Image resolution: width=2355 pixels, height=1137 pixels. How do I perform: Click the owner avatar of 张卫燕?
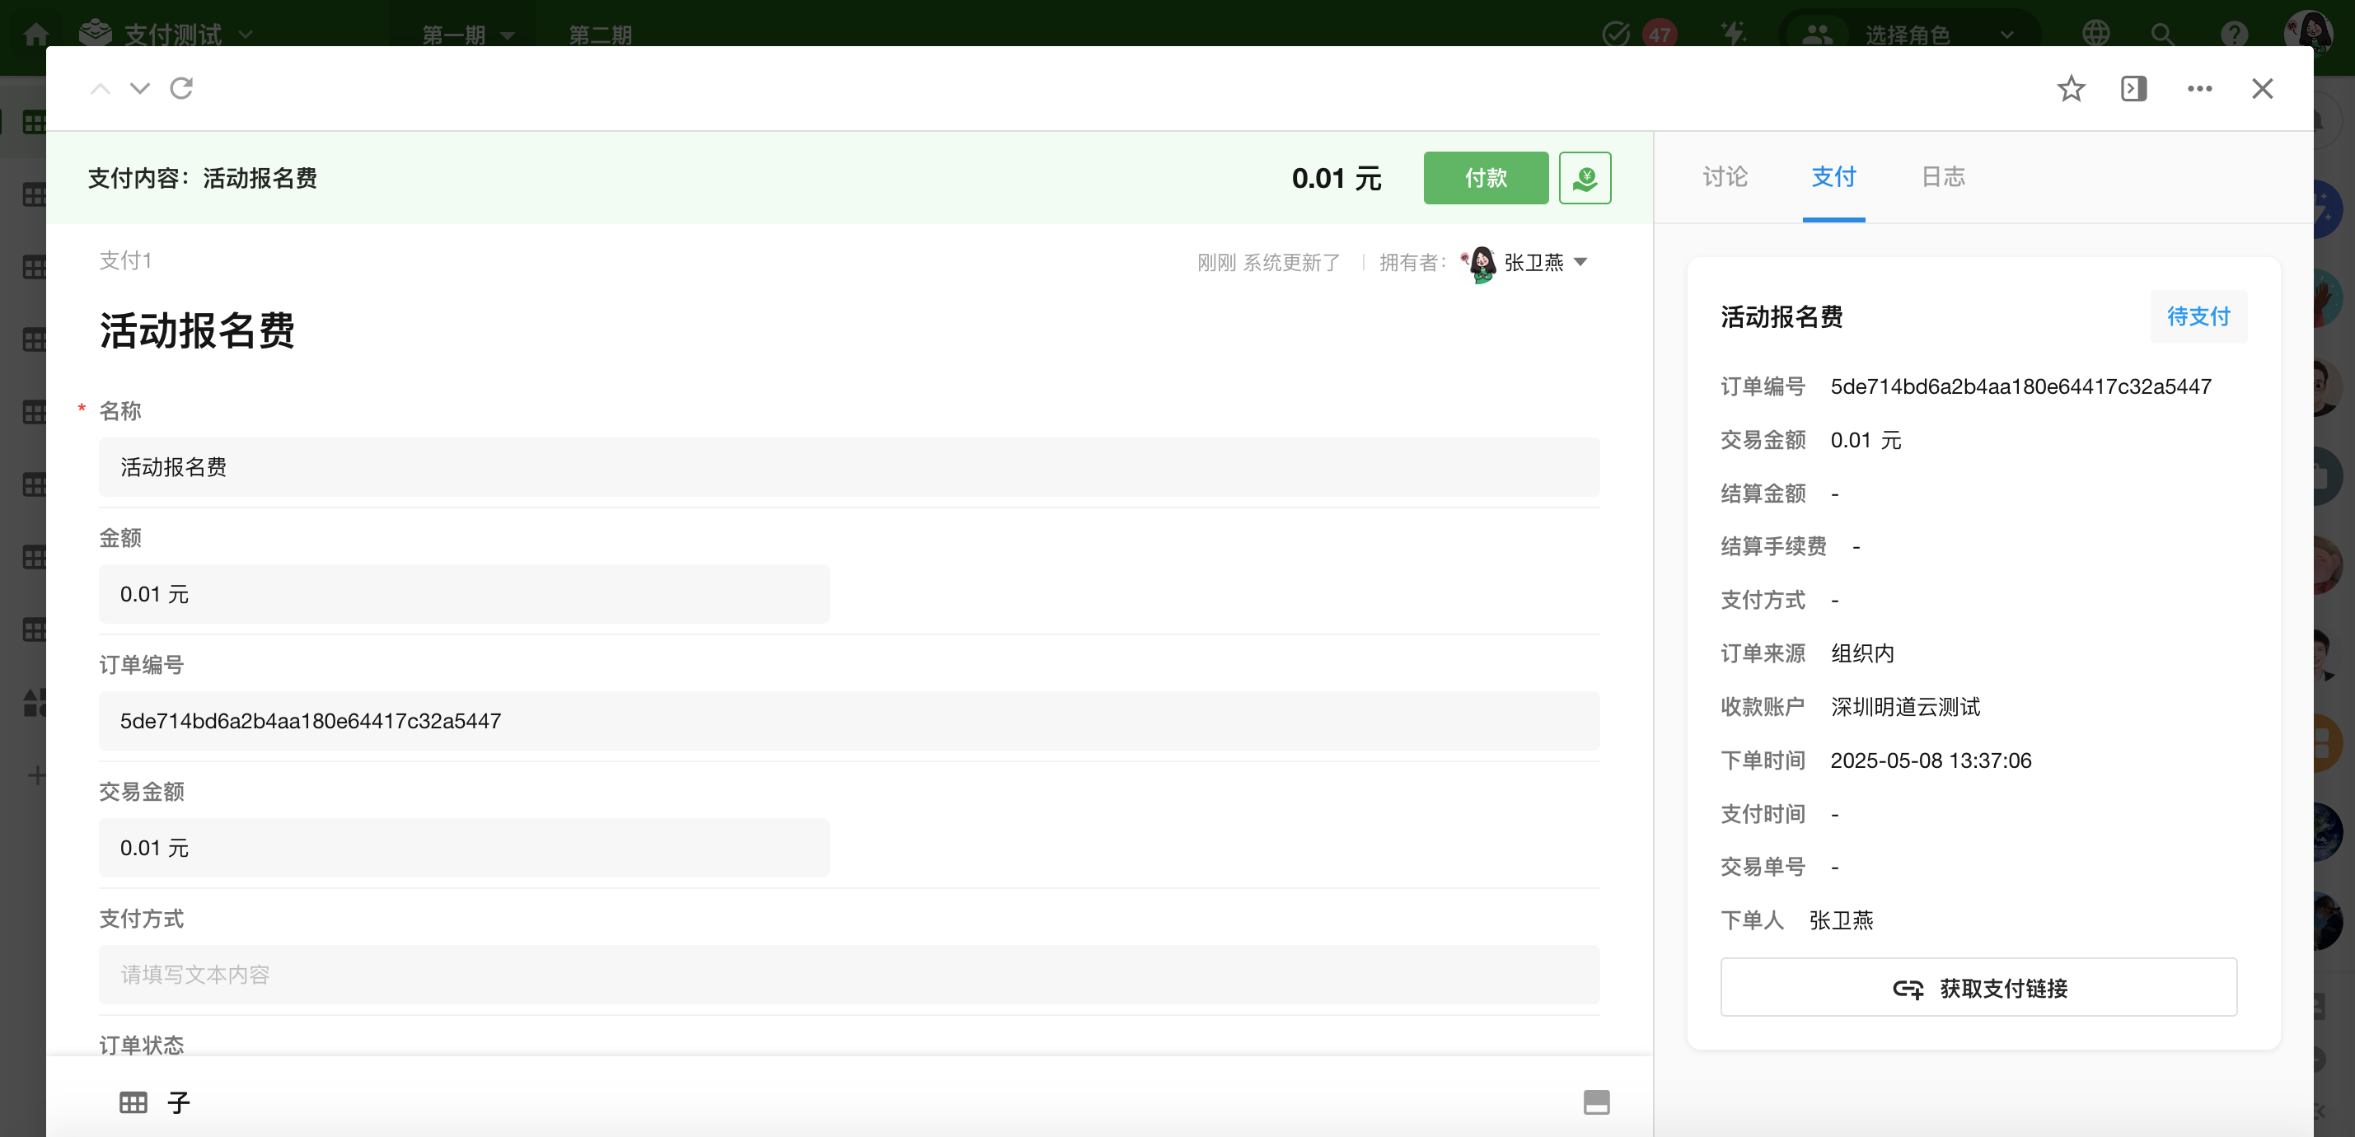coord(1478,263)
